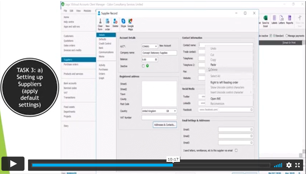
Task: Adjust the video volume bars
Action: click(x=278, y=165)
